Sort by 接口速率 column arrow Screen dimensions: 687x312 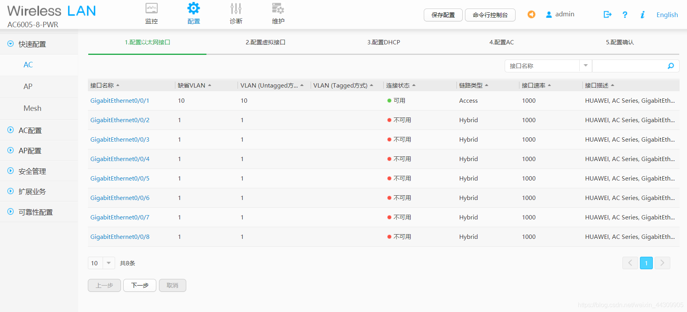[x=549, y=85]
